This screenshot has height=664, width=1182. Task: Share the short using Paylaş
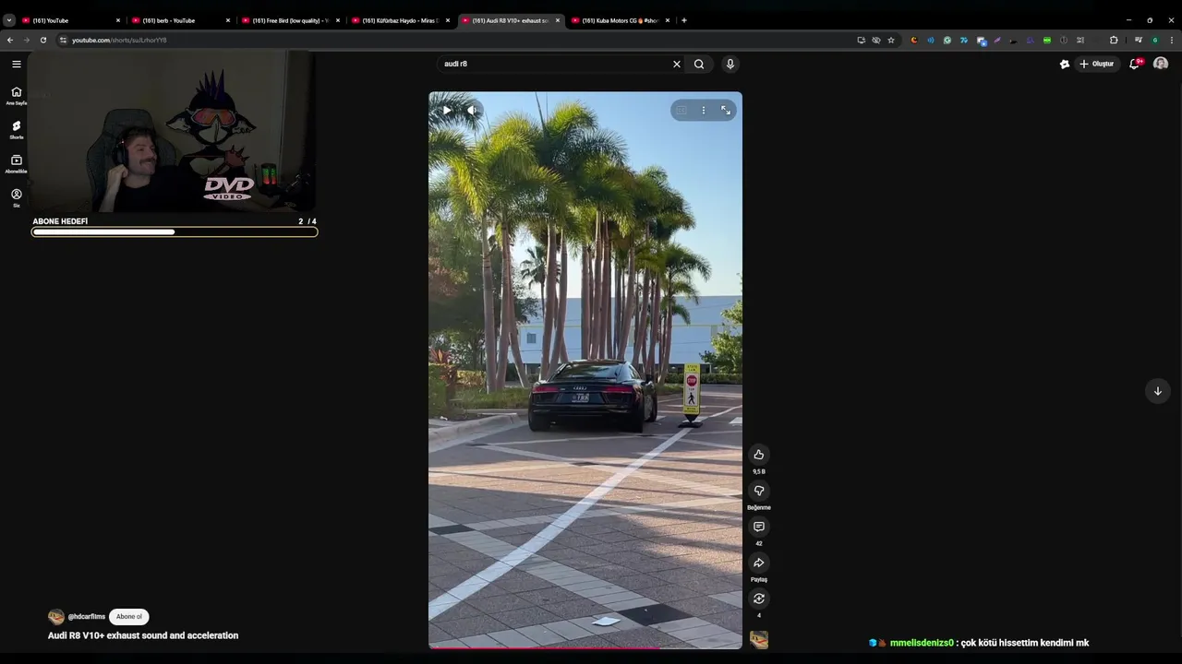click(x=759, y=563)
